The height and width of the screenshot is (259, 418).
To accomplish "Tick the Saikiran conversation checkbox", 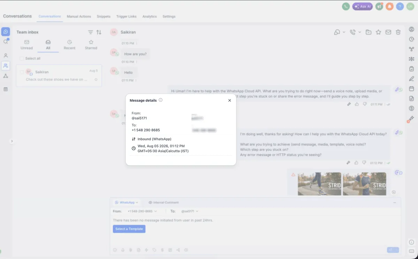I will pos(22,72).
